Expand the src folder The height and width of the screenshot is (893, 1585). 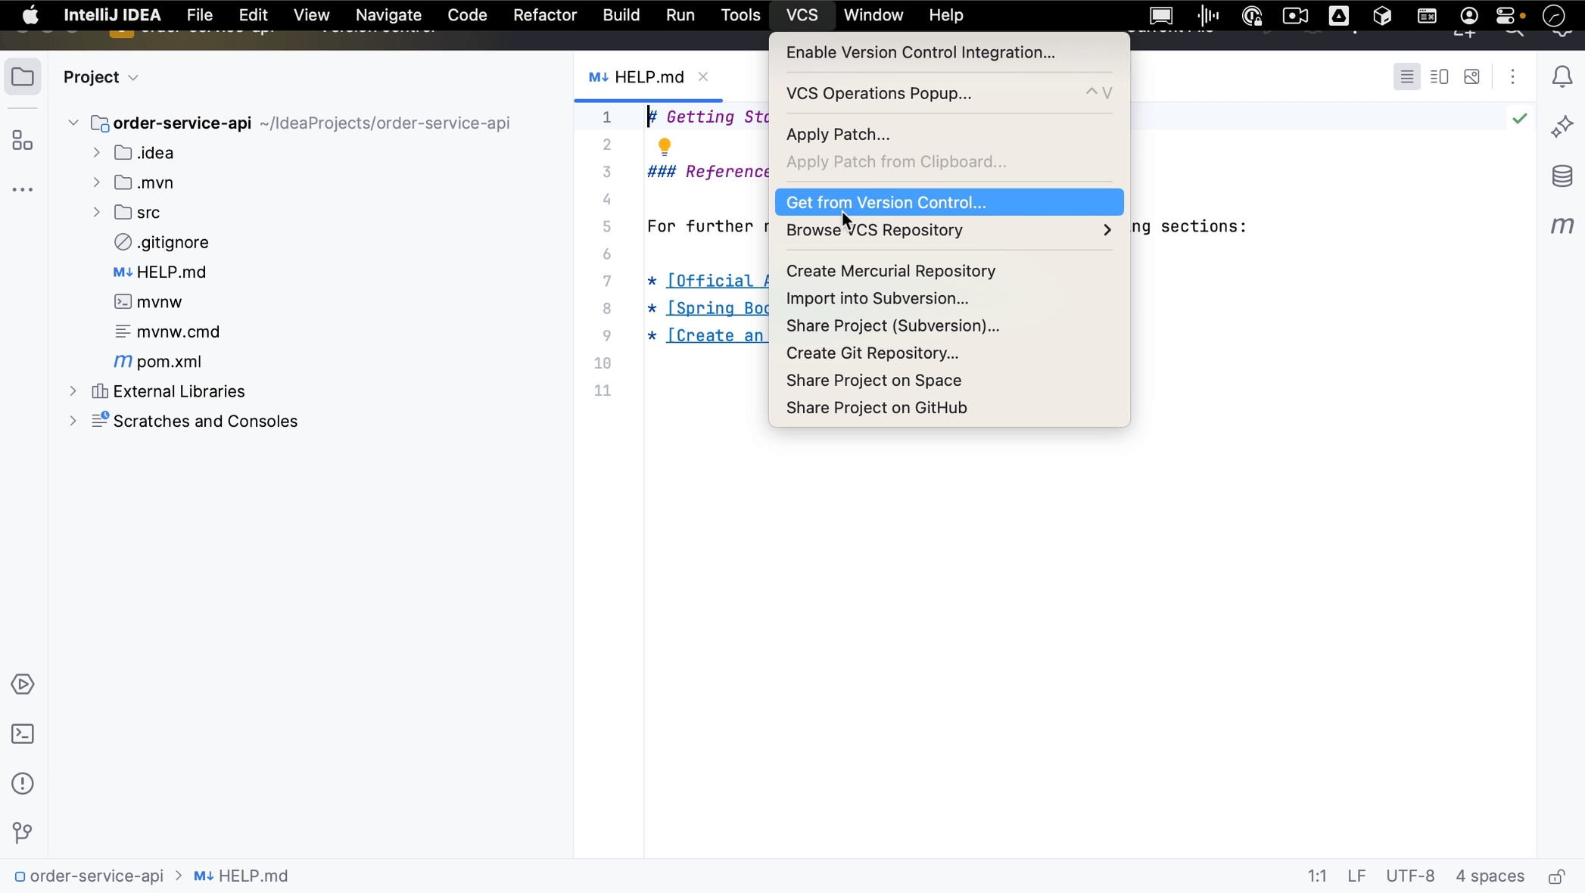96,212
